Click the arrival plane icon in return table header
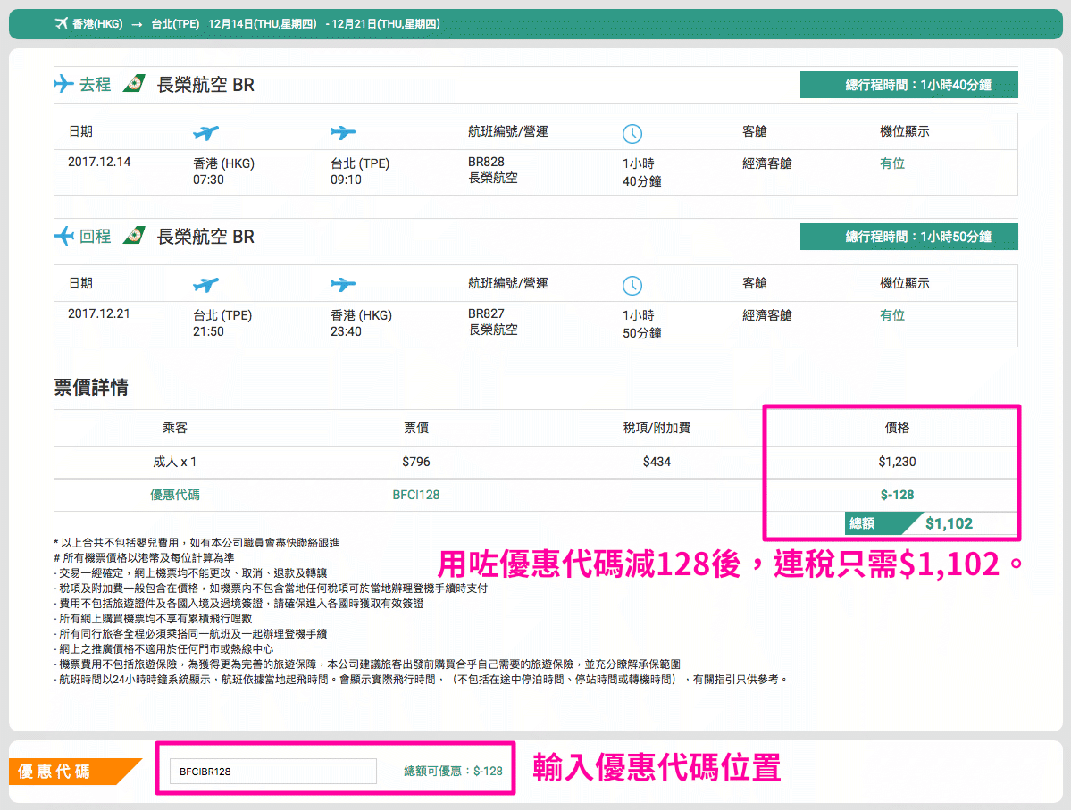 click(343, 284)
